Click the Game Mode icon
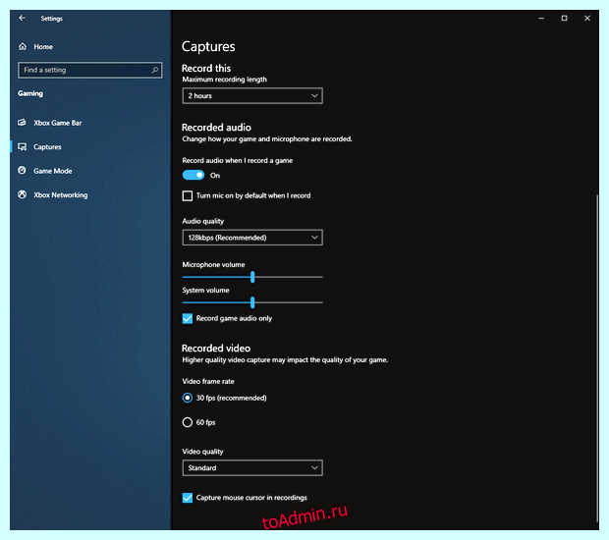Image resolution: width=609 pixels, height=540 pixels. click(23, 171)
